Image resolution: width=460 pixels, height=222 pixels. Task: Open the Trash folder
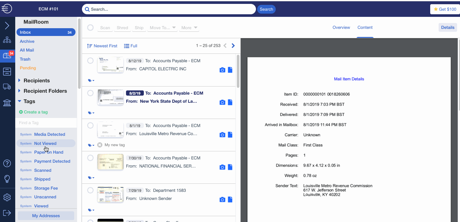(25, 59)
